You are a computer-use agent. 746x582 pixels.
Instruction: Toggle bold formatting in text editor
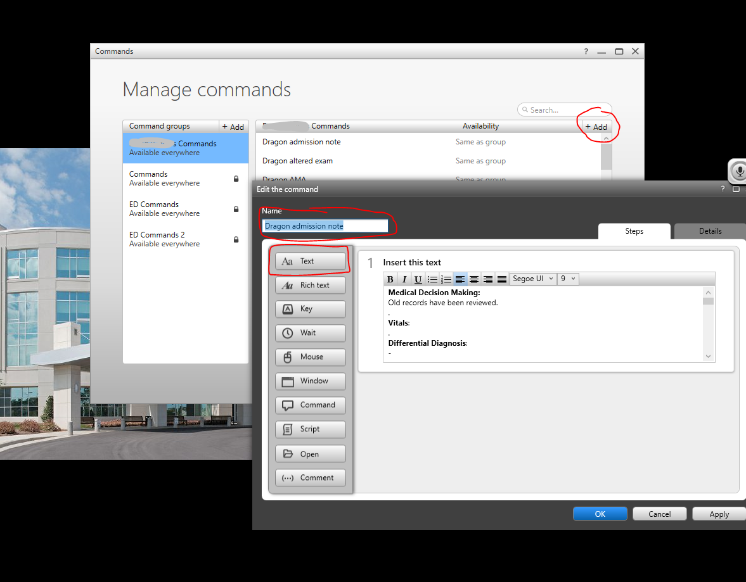[x=390, y=279]
